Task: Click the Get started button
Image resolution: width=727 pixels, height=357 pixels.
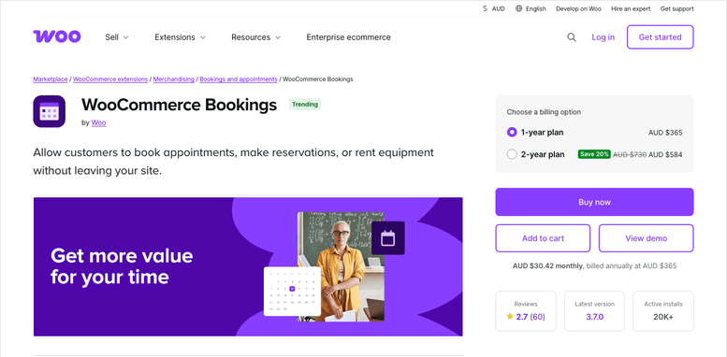Action: coord(660,37)
